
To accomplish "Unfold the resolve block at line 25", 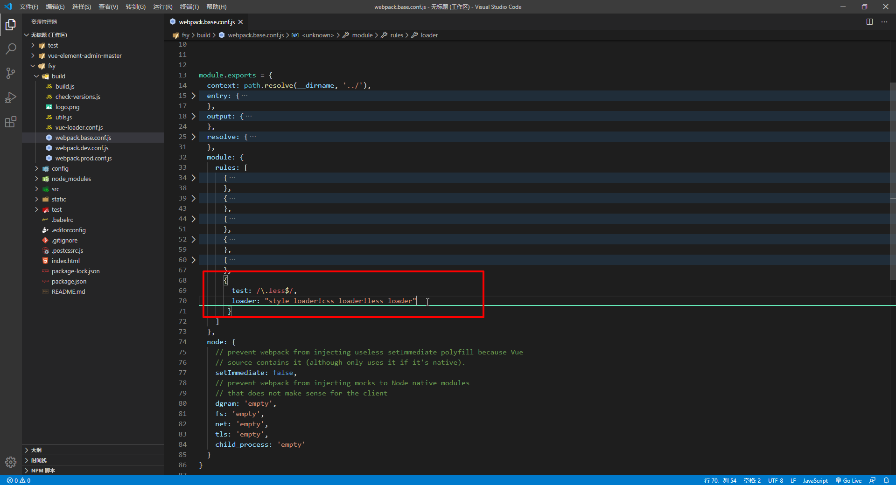I will pos(194,137).
